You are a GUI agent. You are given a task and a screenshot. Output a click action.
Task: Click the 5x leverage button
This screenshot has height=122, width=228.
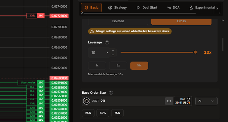(x=118, y=65)
